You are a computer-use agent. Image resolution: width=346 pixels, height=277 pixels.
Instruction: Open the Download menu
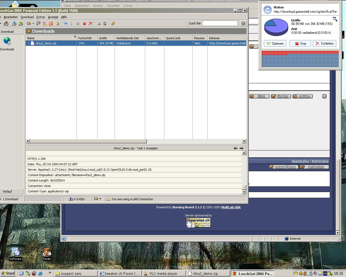tap(27, 17)
